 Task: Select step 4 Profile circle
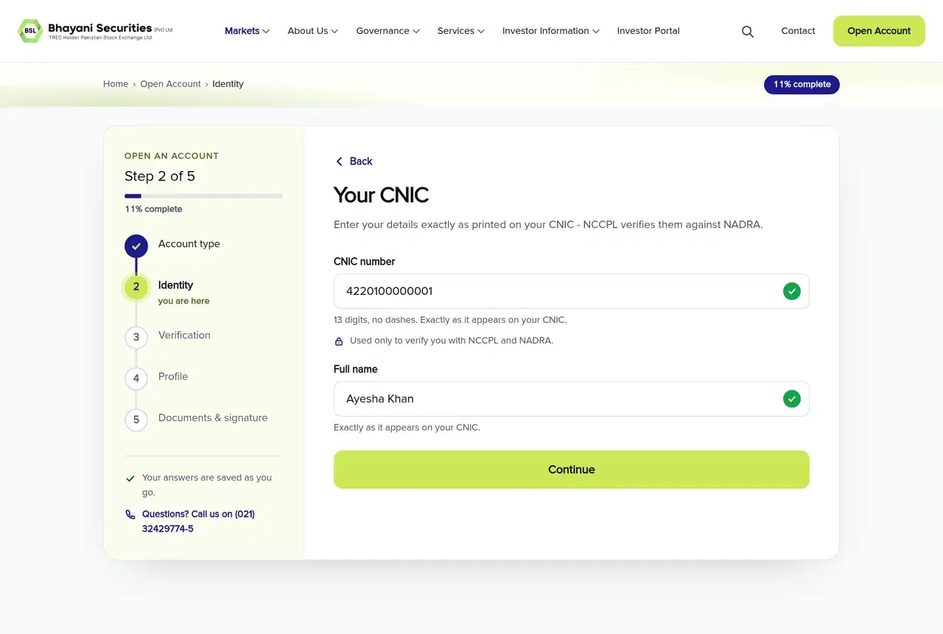tap(136, 379)
